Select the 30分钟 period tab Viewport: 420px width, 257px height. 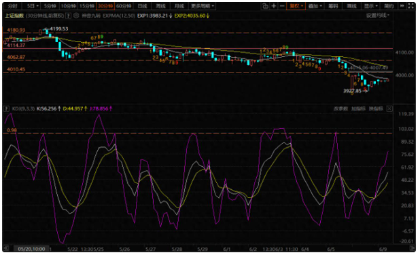pyautogui.click(x=105, y=6)
